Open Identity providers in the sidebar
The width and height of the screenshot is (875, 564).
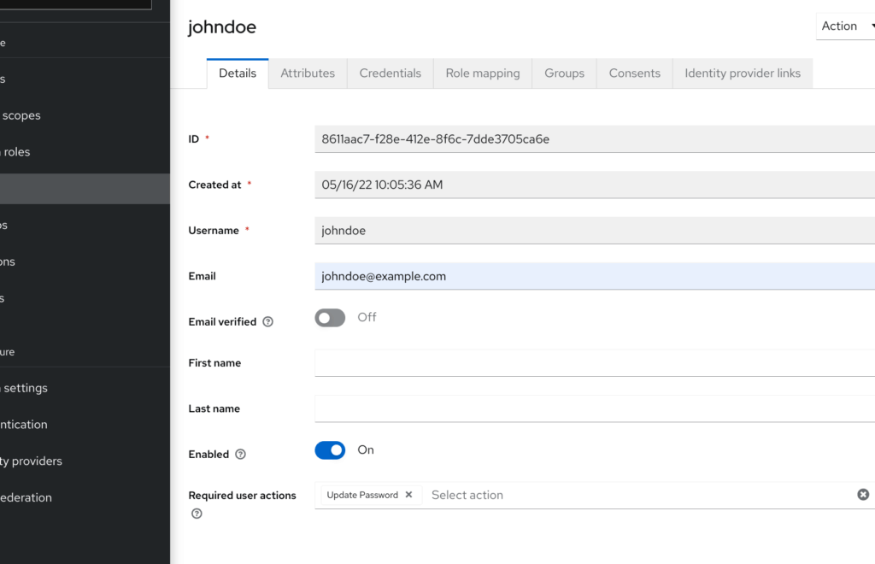[x=32, y=461]
